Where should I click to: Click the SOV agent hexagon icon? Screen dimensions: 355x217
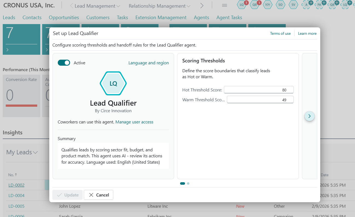(x=268, y=5)
